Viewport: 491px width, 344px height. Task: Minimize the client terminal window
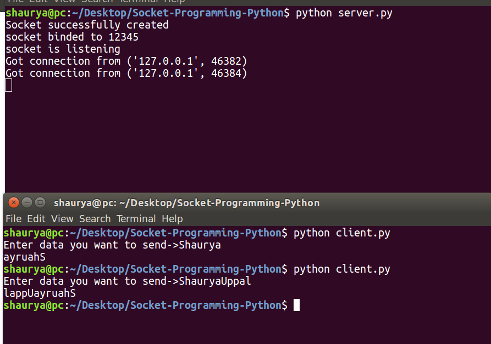pos(26,202)
